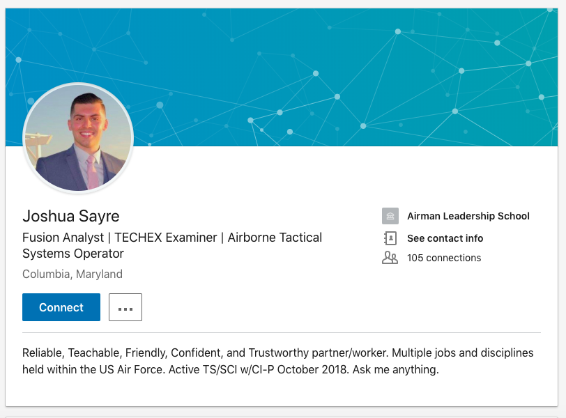Open Joshua Sayre's circular profile photo
Image resolution: width=566 pixels, height=418 pixels.
78,138
